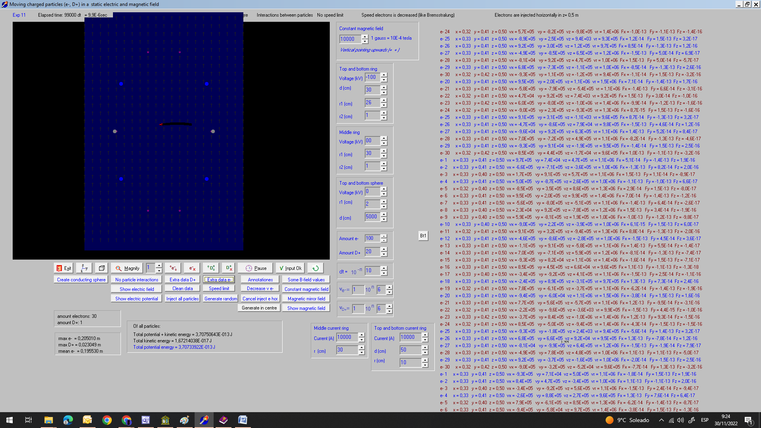Open the Magnify tool

tap(128, 268)
